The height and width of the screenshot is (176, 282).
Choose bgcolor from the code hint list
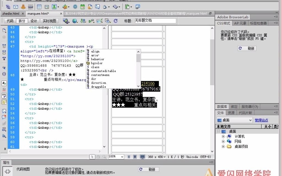point(97,63)
